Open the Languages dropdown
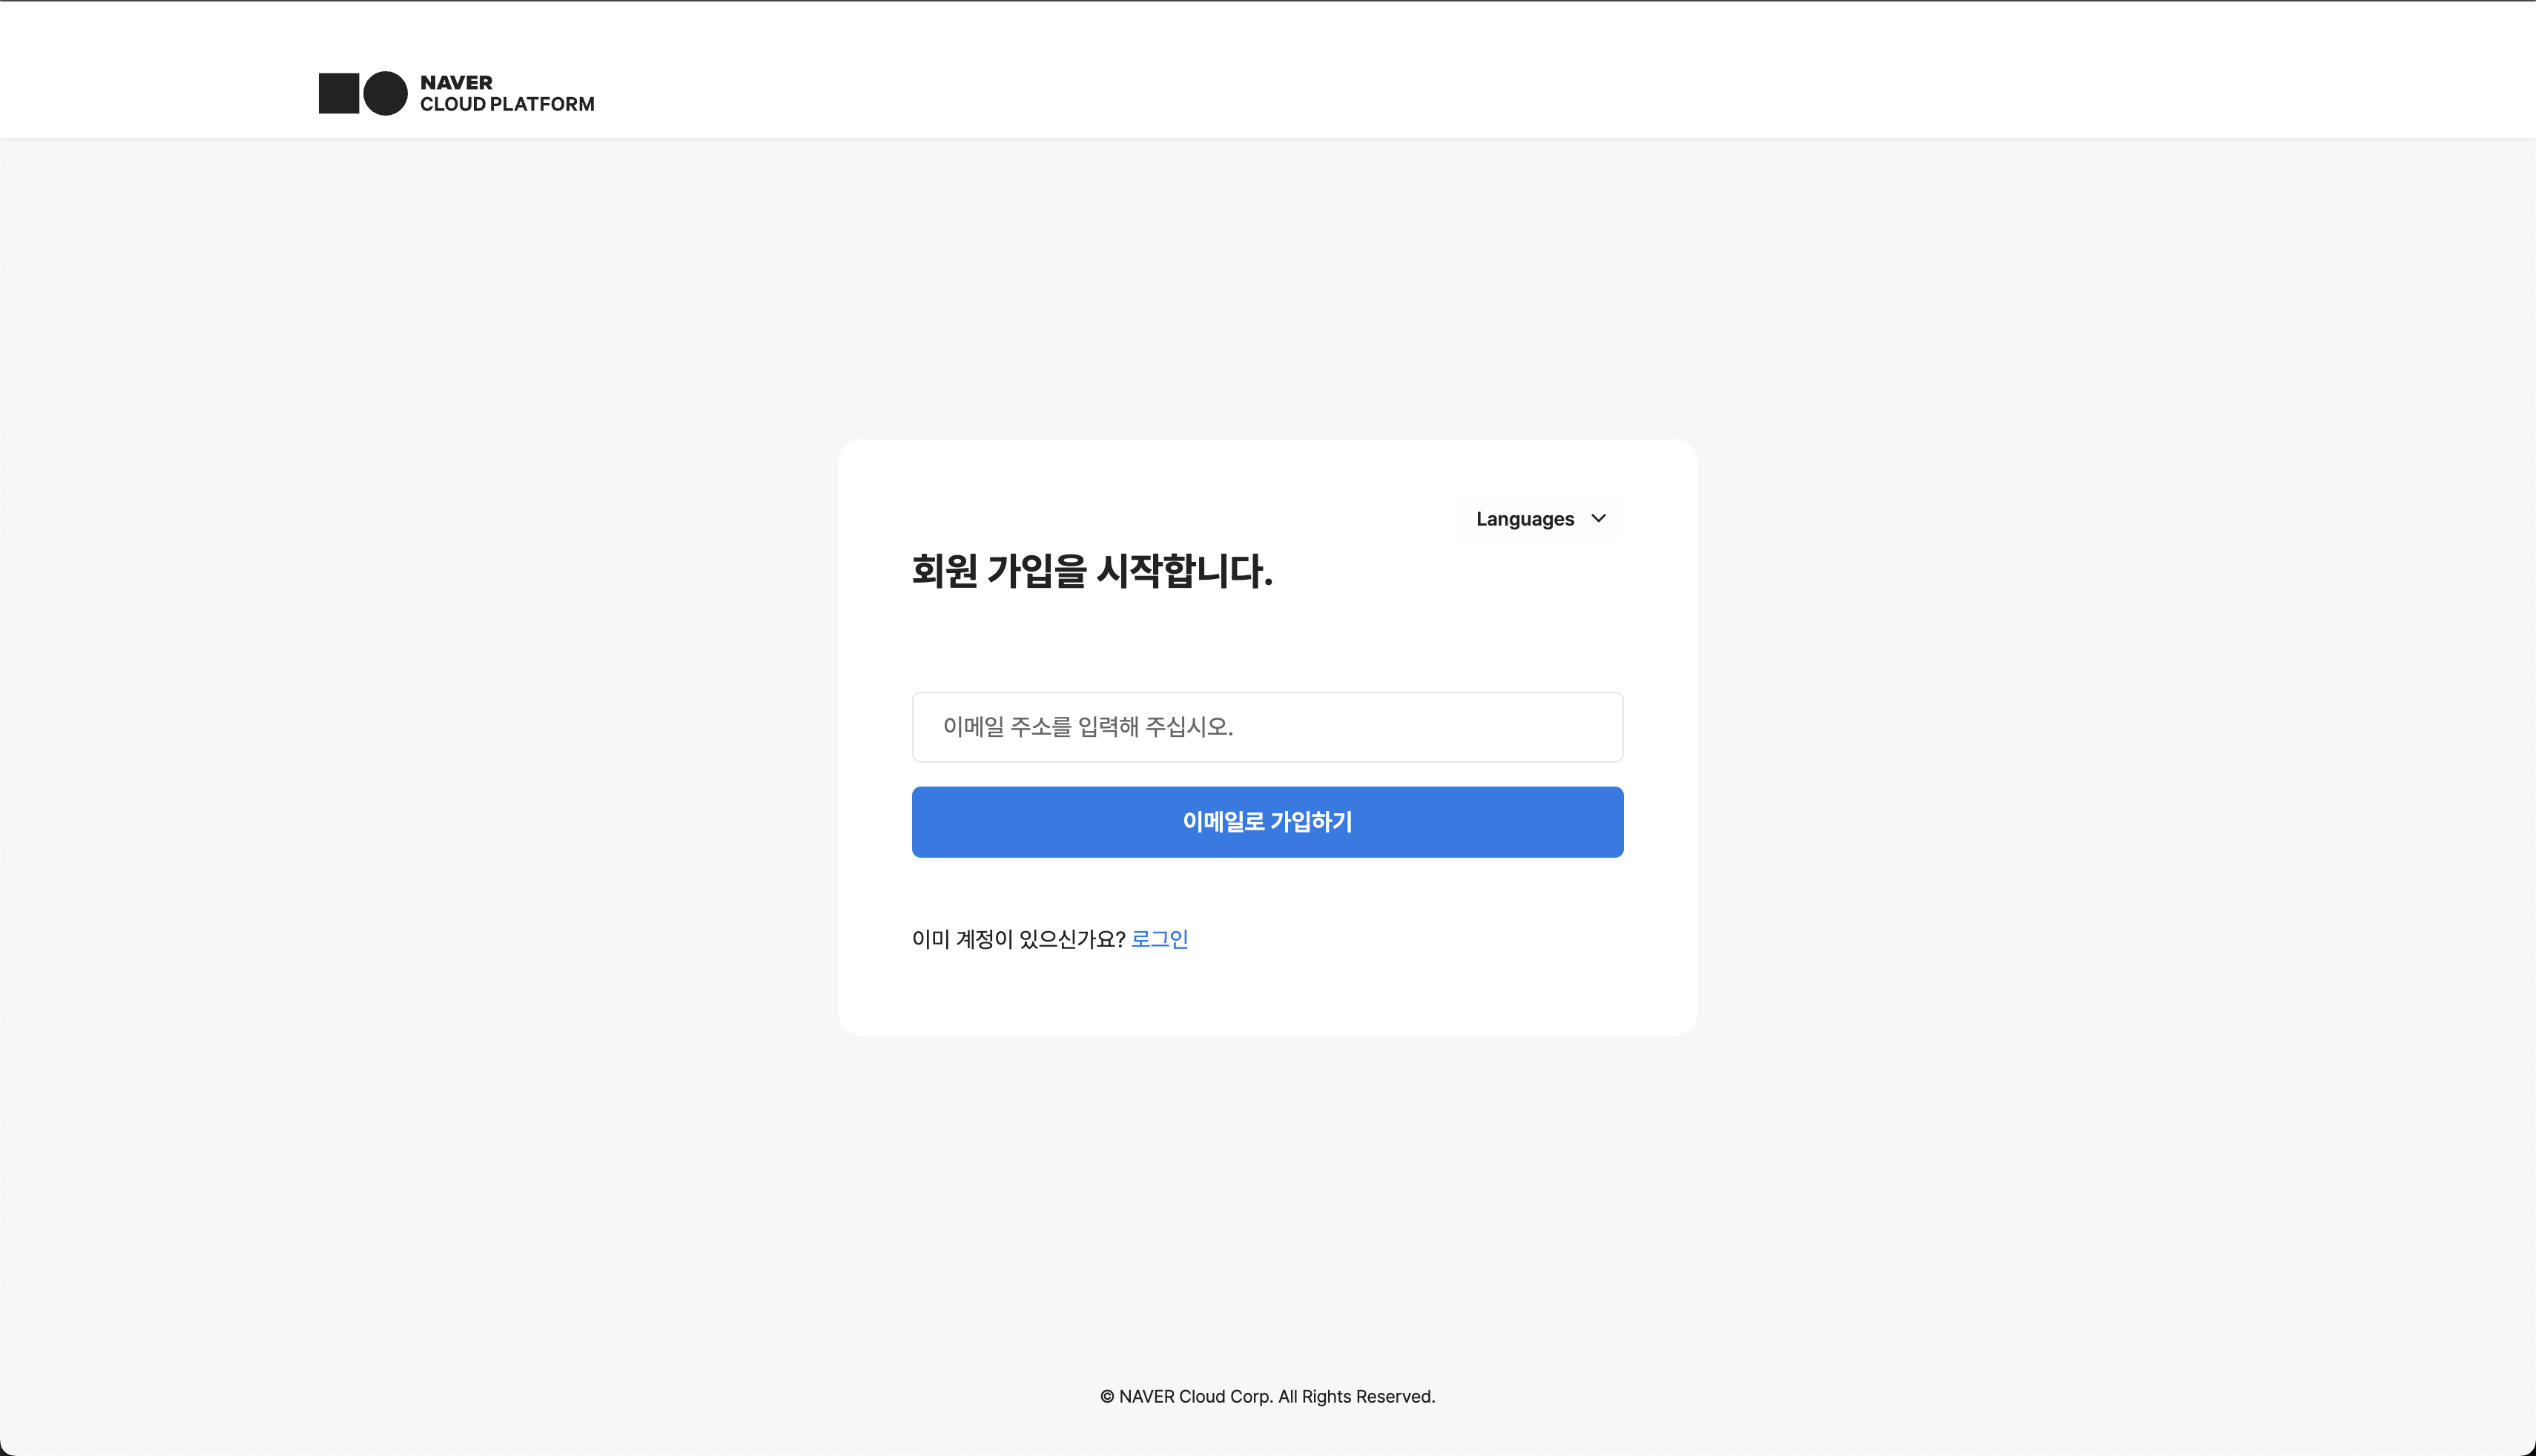 pos(1540,518)
